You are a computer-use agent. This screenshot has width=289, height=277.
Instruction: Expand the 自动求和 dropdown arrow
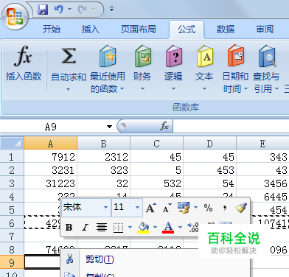pos(69,89)
